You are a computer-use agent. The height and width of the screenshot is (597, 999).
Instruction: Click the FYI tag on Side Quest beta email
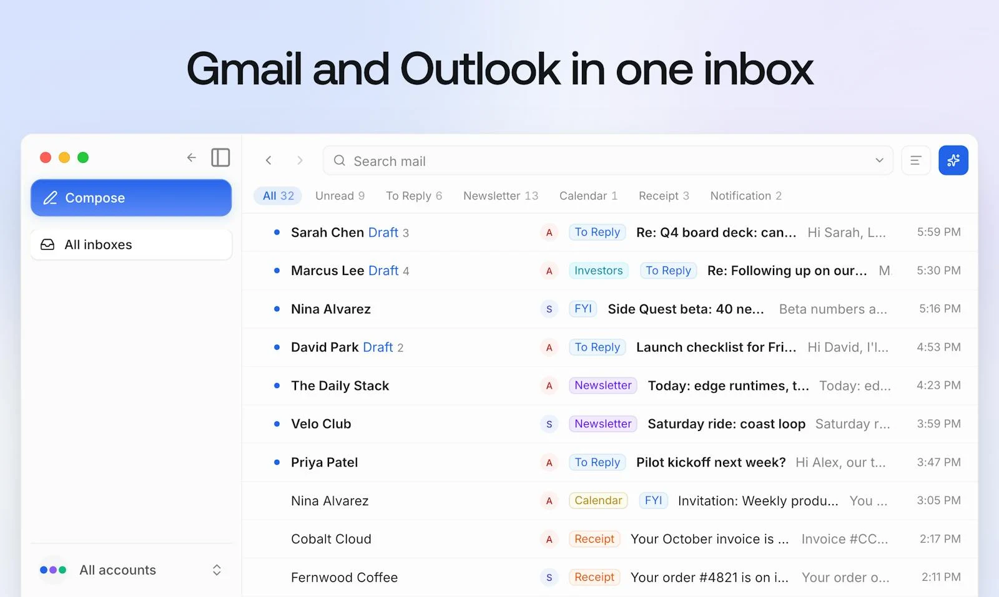pyautogui.click(x=583, y=309)
